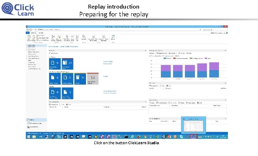Open PowerPoint from the taskbar
The height and width of the screenshot is (156, 258).
(169, 136)
